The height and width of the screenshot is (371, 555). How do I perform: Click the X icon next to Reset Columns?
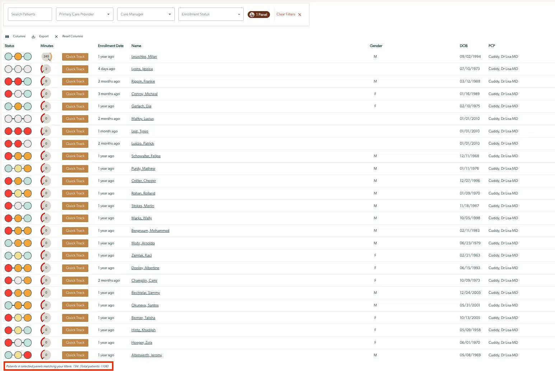[56, 36]
